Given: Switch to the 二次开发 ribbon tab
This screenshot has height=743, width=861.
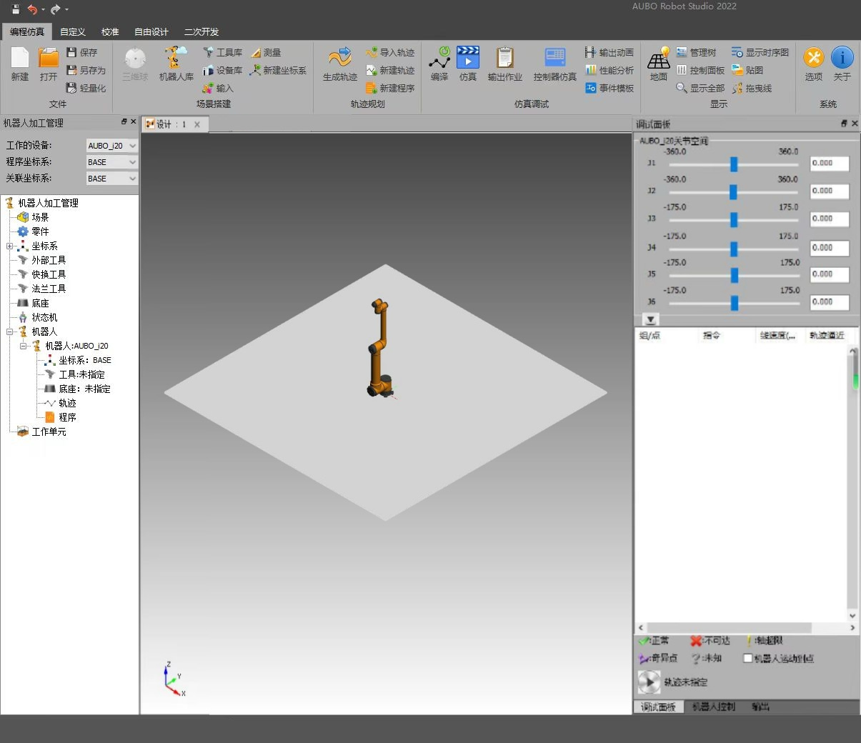Looking at the screenshot, I should 201,31.
